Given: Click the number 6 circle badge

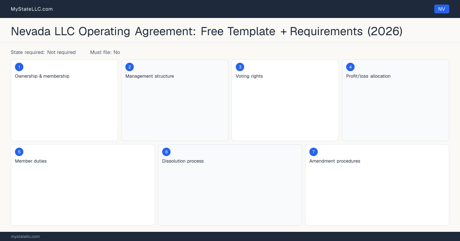Looking at the screenshot, I should coord(166,152).
